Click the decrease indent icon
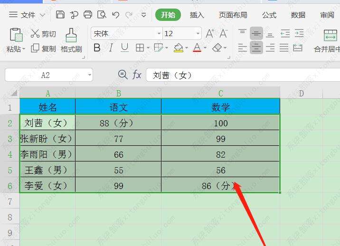The width and height of the screenshot is (340, 246). (285, 33)
